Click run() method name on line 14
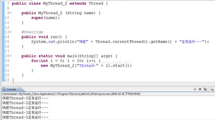 pyautogui.click(x=56, y=37)
